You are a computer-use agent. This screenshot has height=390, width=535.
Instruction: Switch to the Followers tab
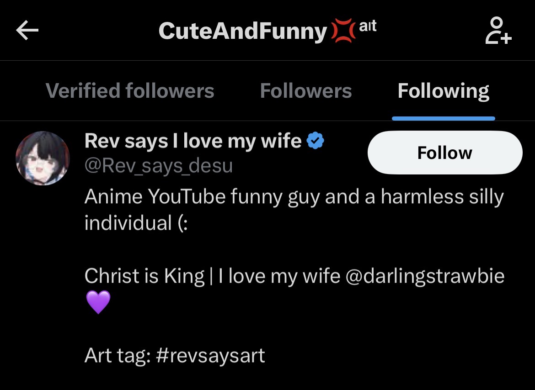click(306, 90)
